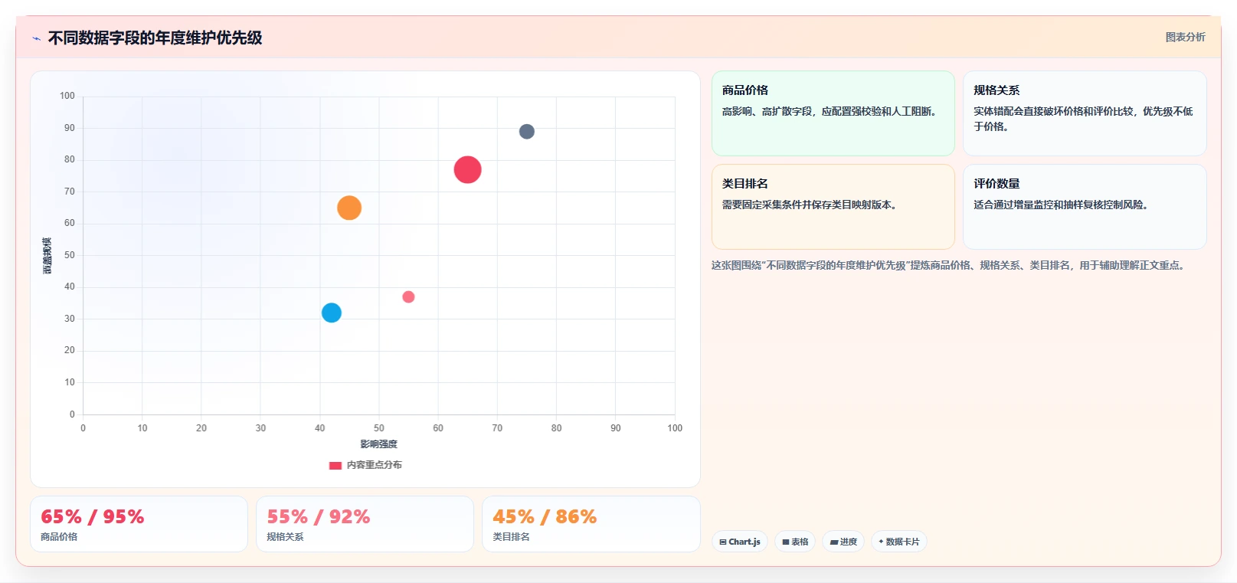
Task: Click the 55% / 92% stat value
Action: coord(318,516)
